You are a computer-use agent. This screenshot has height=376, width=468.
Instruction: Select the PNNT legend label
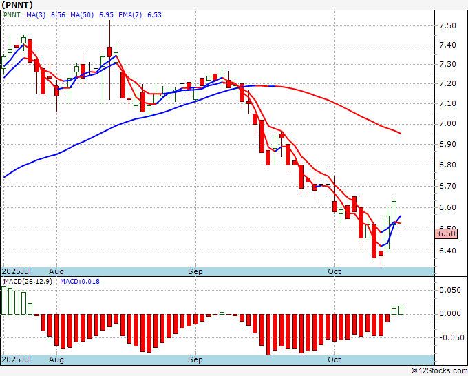click(12, 15)
